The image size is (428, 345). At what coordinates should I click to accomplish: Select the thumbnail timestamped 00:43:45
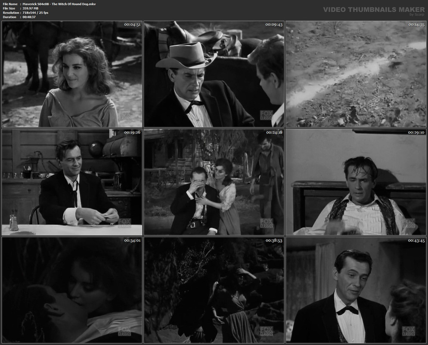[x=356, y=290]
